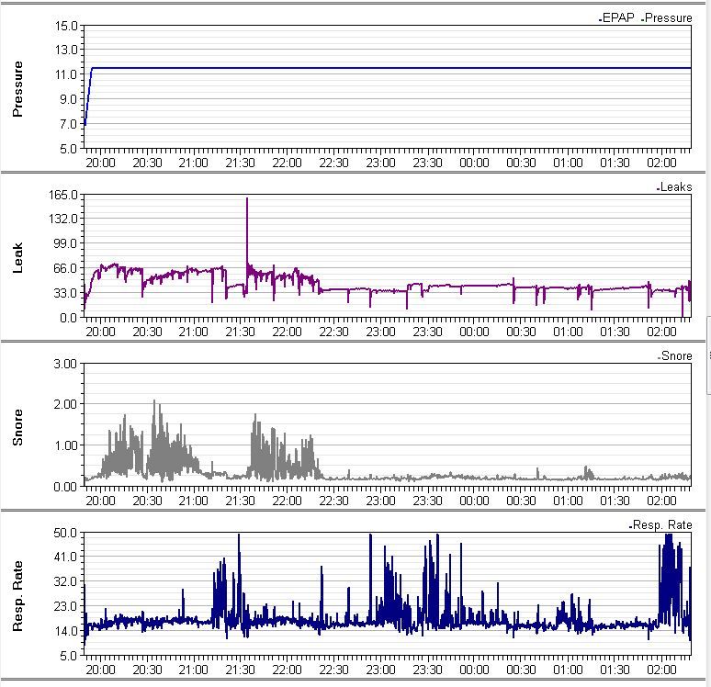Click the Leak y-axis title

17,256
